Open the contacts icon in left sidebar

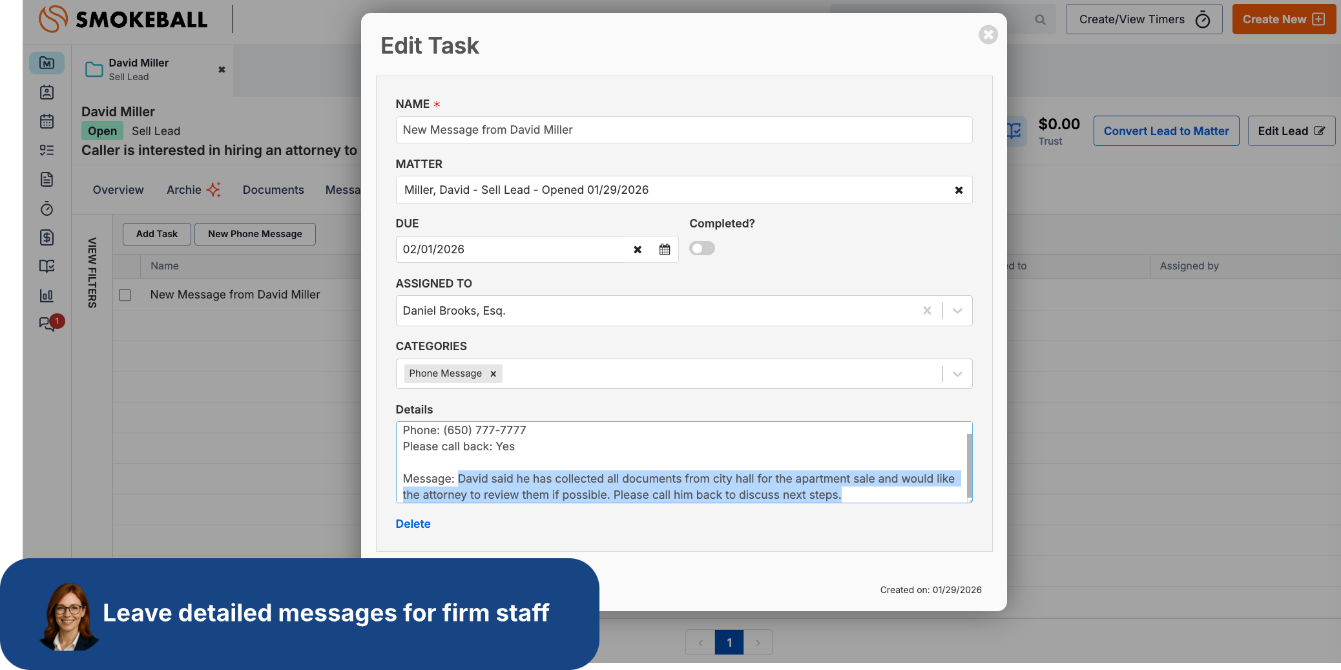47,92
